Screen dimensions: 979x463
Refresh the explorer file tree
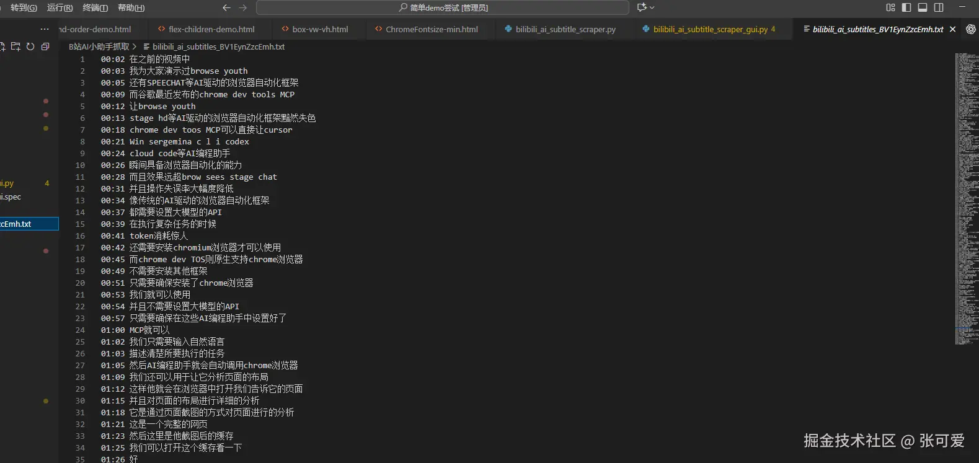(30, 46)
